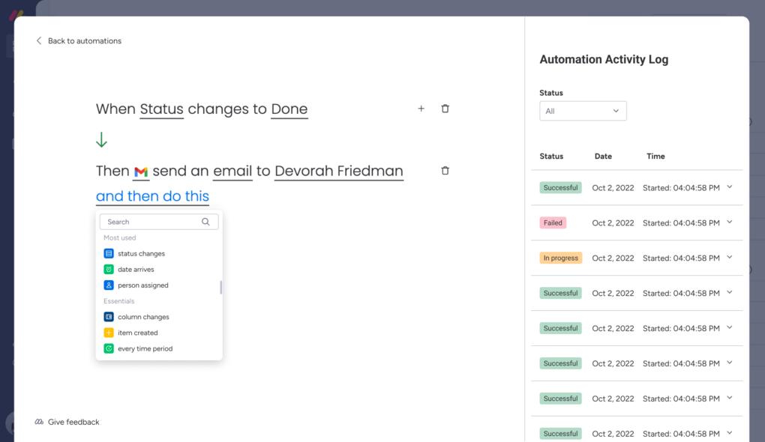Select the status changes icon option

109,253
